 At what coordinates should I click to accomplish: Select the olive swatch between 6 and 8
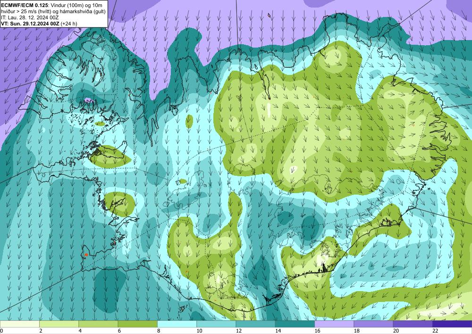[x=137, y=324]
